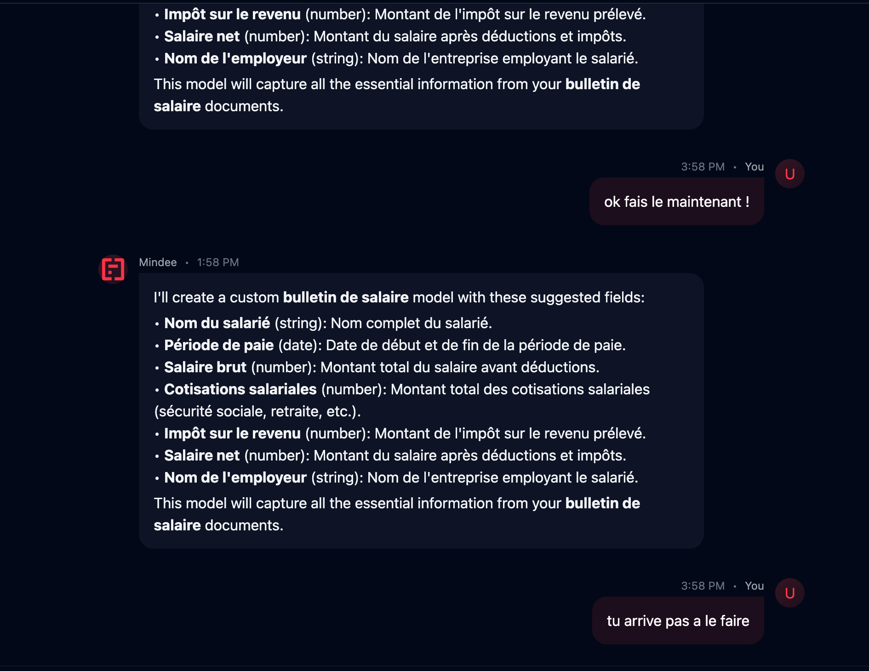Click 'Période de paie' field in the lower message
Viewport: 869px width, 671px height.
point(219,345)
